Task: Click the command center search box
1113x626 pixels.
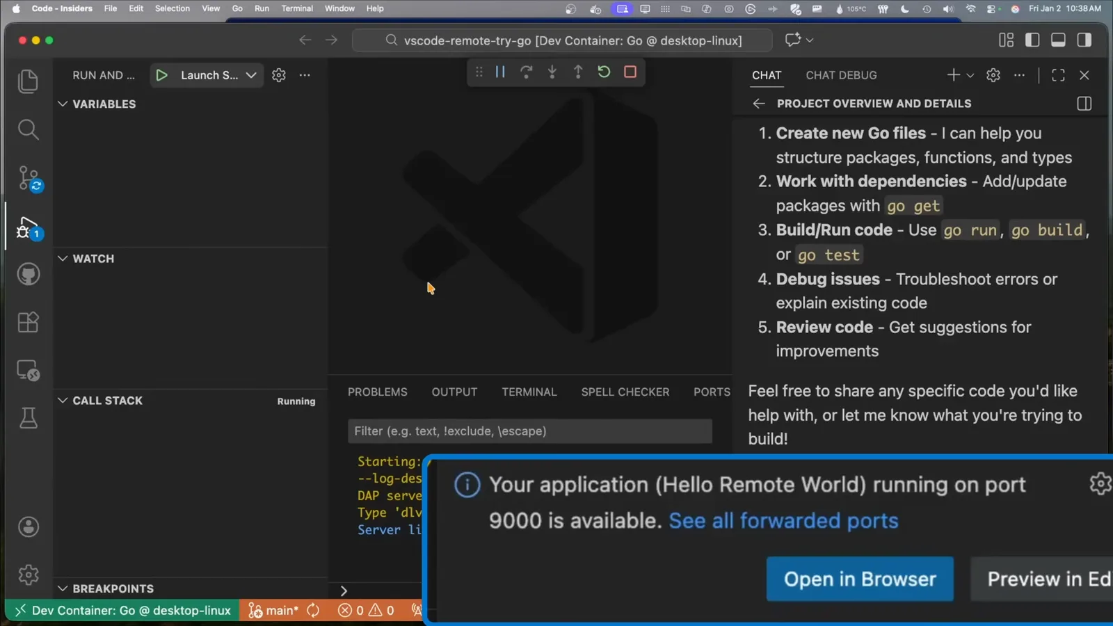Action: (x=562, y=40)
